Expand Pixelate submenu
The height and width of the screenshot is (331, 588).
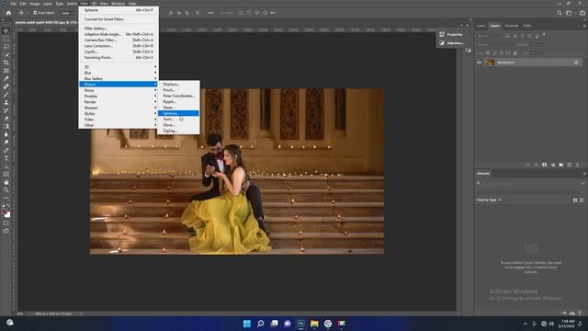tap(119, 96)
